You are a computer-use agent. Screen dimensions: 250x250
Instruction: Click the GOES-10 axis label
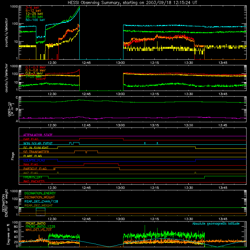[9, 109]
